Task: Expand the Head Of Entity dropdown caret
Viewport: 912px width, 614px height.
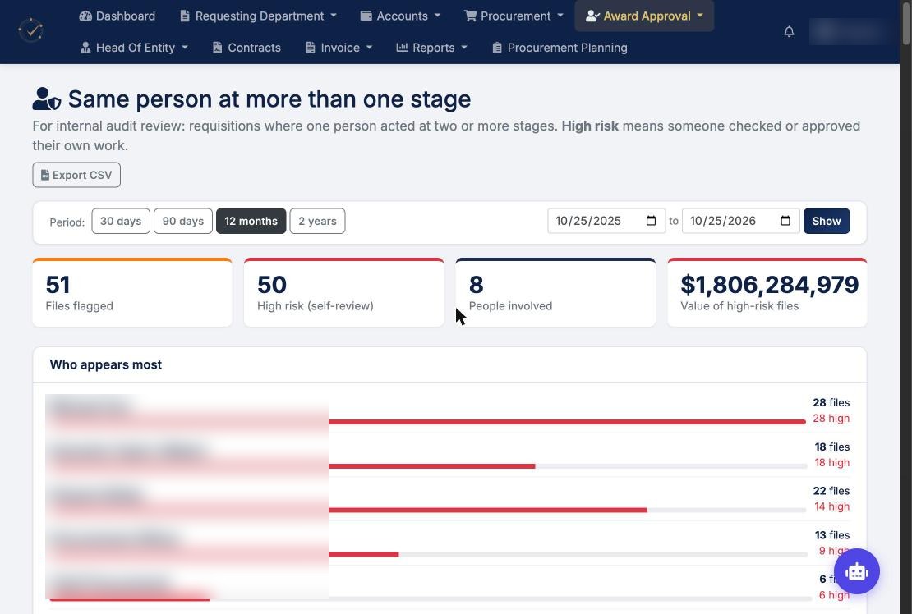Action: [184, 47]
